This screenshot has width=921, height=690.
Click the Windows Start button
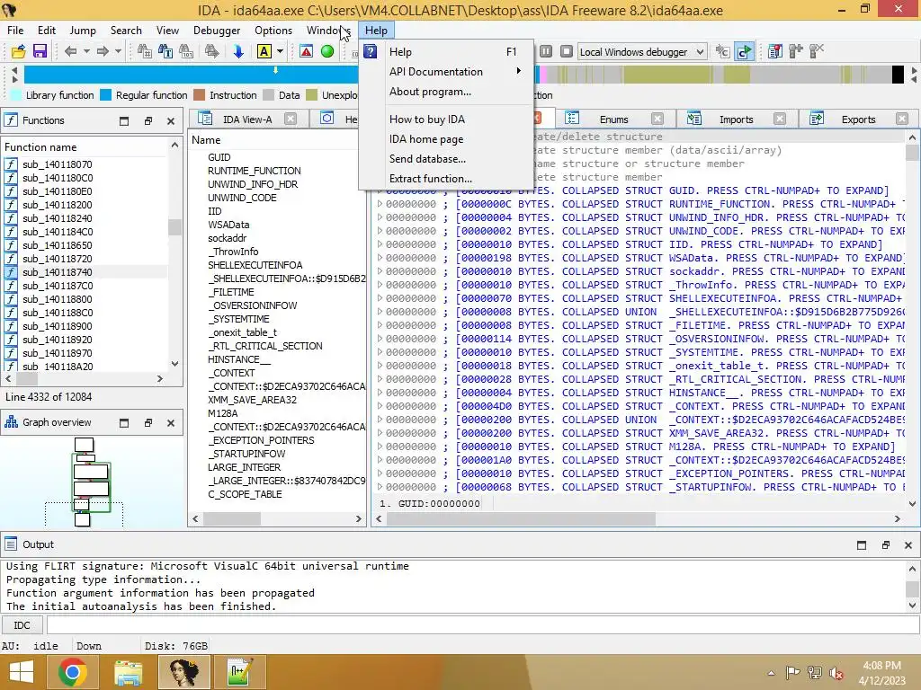pos(22,672)
